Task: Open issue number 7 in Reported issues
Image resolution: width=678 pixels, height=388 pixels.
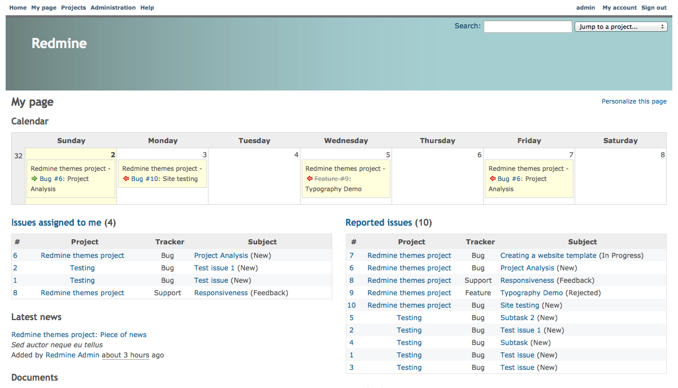Action: pos(351,256)
